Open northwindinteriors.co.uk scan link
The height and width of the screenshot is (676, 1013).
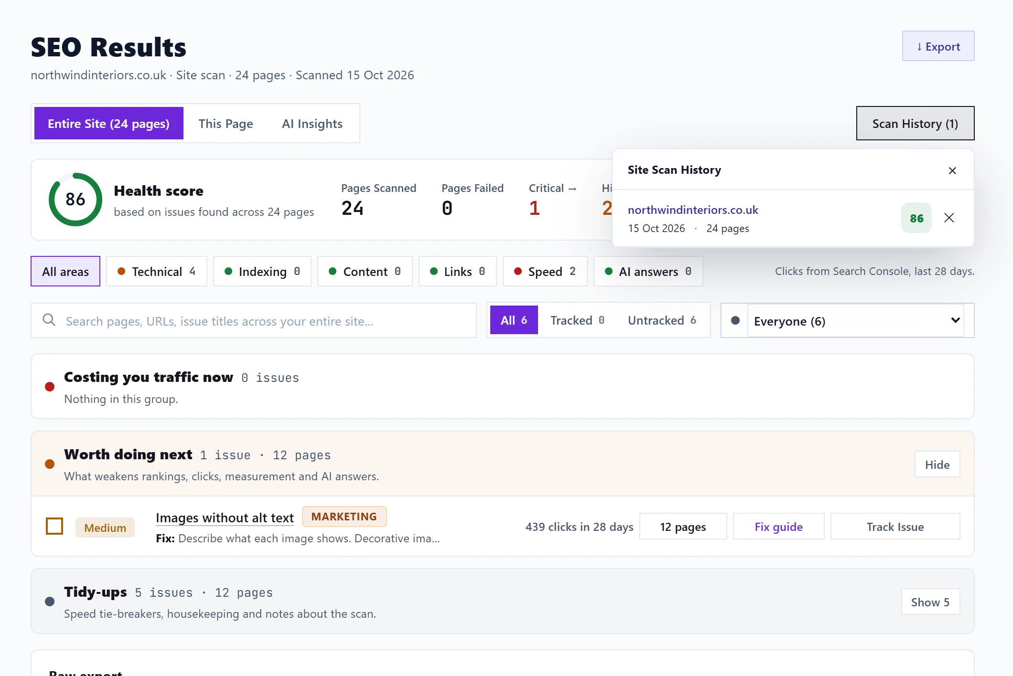[693, 210]
